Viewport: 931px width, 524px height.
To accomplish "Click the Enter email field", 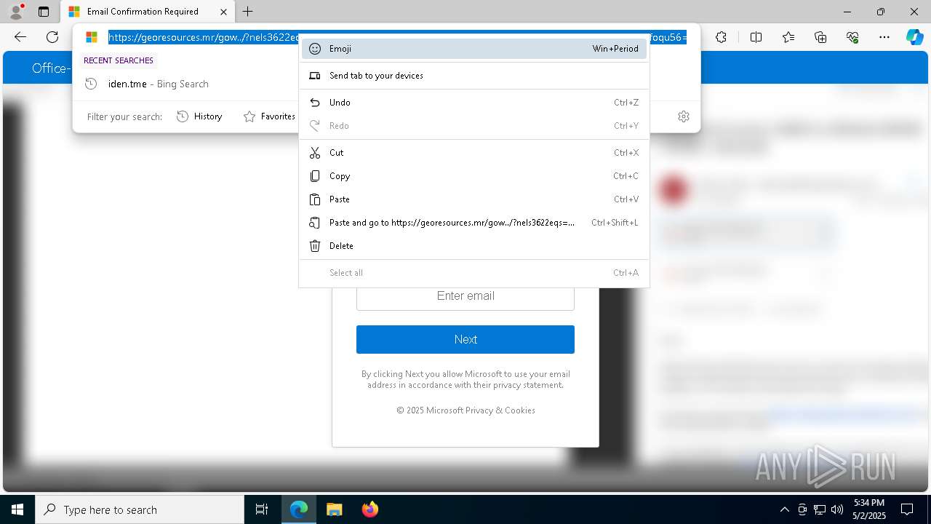I will (465, 296).
